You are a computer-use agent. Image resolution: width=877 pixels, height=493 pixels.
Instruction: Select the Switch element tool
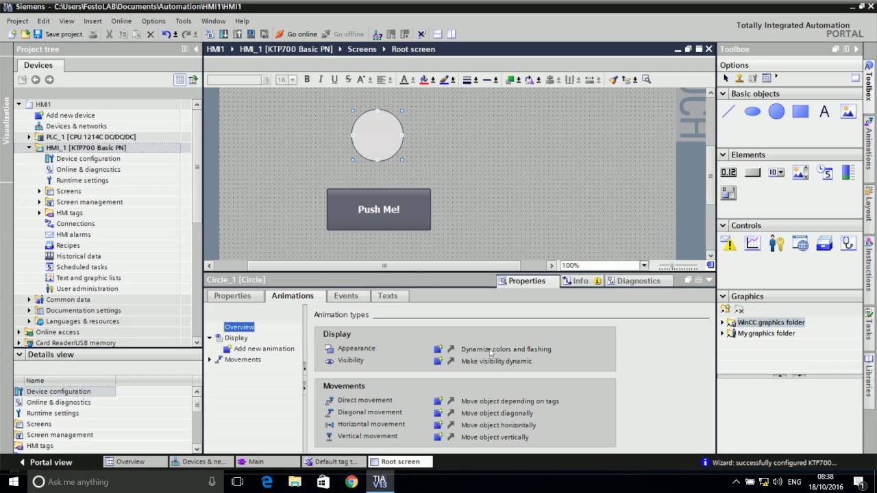point(728,193)
